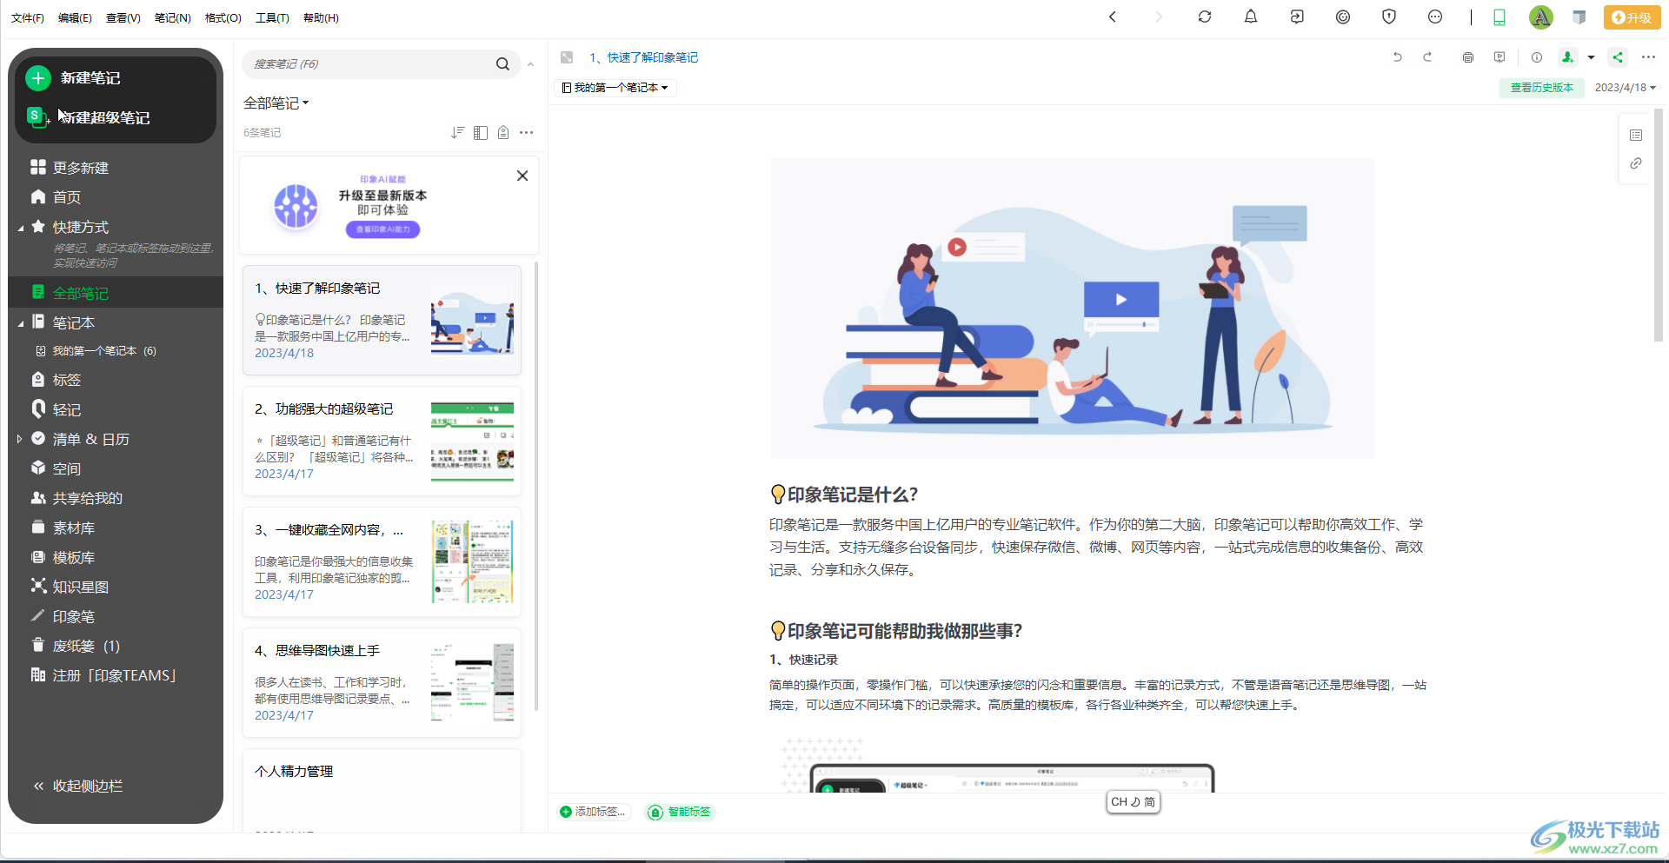Open note 2、功能强大的超级笔记
The image size is (1669, 863).
click(x=382, y=441)
